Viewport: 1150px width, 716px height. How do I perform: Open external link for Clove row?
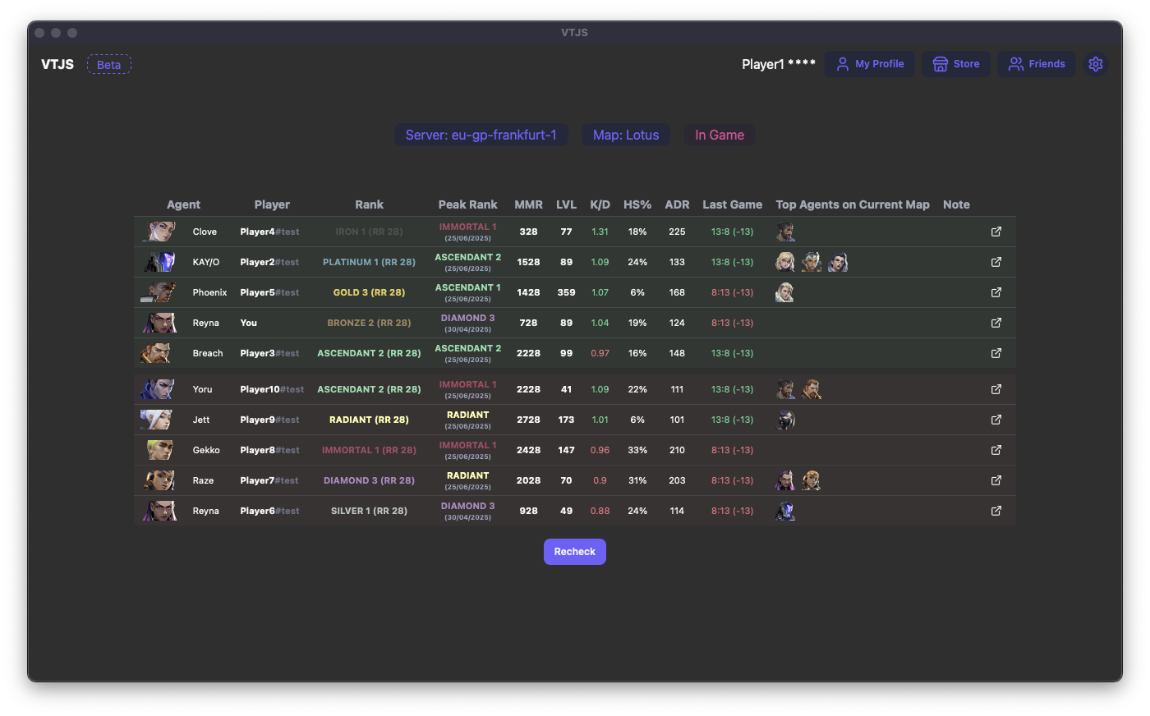996,232
